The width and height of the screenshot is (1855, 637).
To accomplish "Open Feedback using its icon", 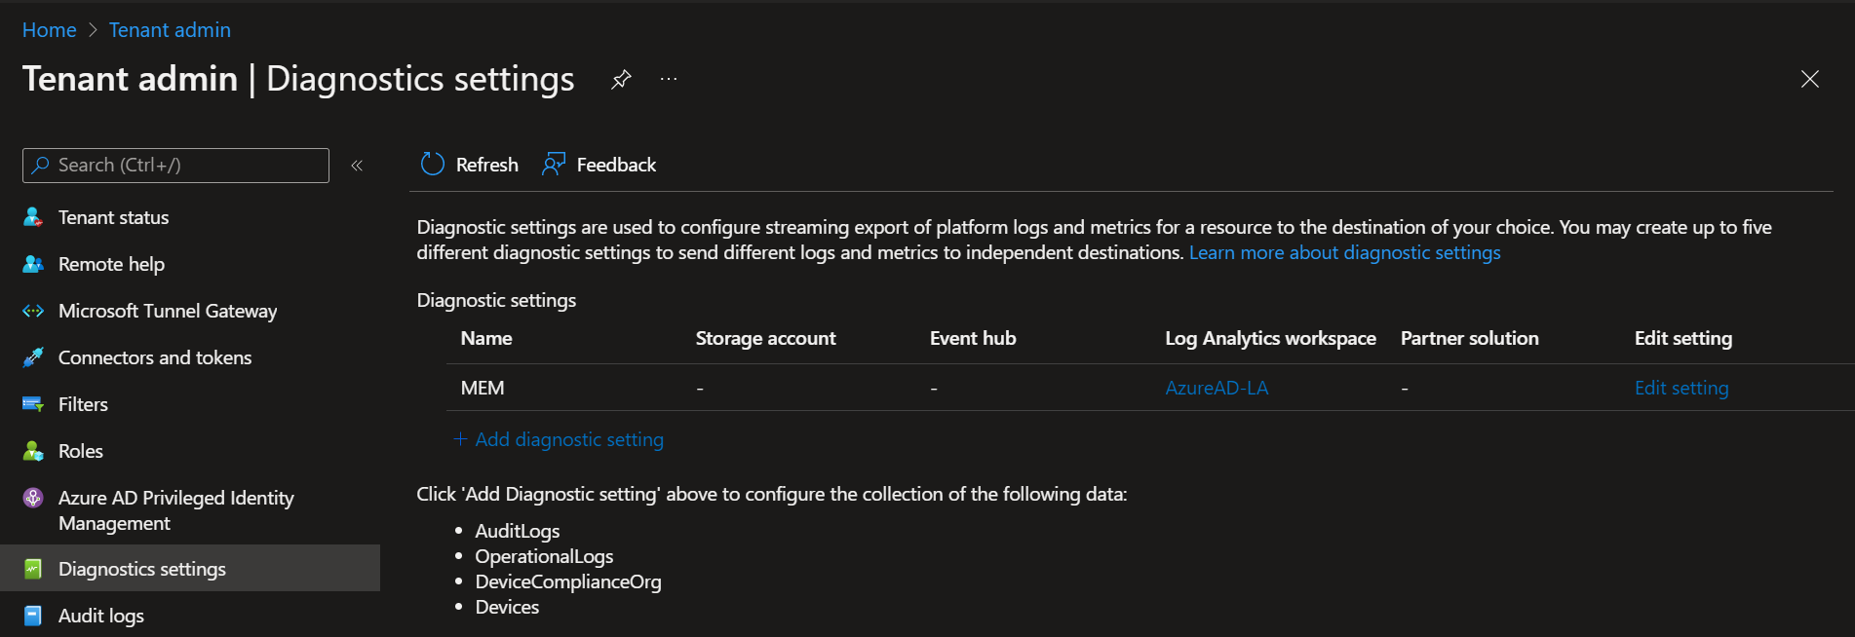I will 553,164.
